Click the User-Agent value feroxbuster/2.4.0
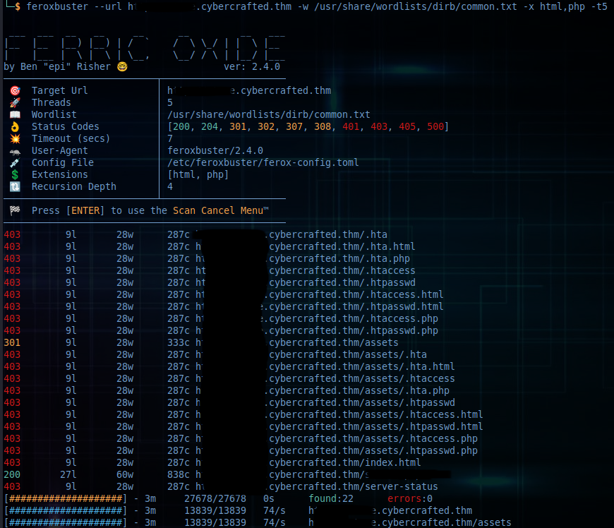614x528 pixels. 215,151
